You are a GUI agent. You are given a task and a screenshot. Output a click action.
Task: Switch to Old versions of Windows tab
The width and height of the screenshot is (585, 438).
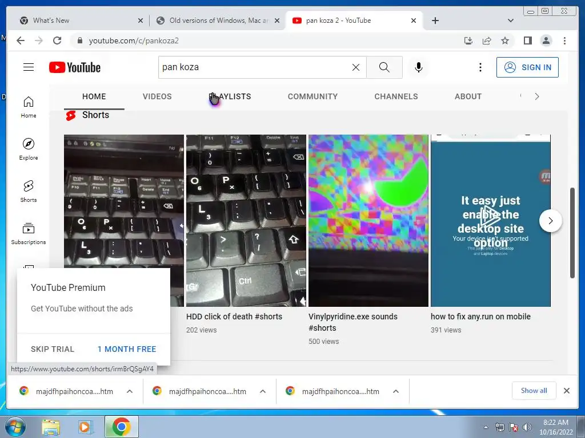pos(218,21)
